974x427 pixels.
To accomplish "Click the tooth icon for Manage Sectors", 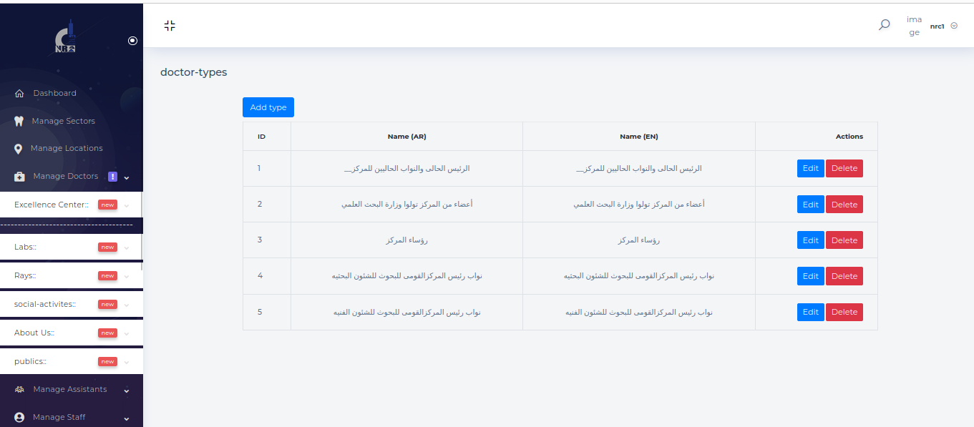I will [x=19, y=122].
